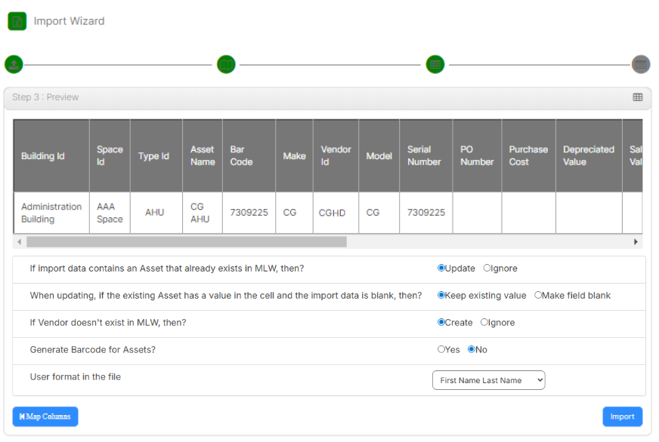
Task: Click the table grid icon in Preview header
Action: pyautogui.click(x=637, y=97)
